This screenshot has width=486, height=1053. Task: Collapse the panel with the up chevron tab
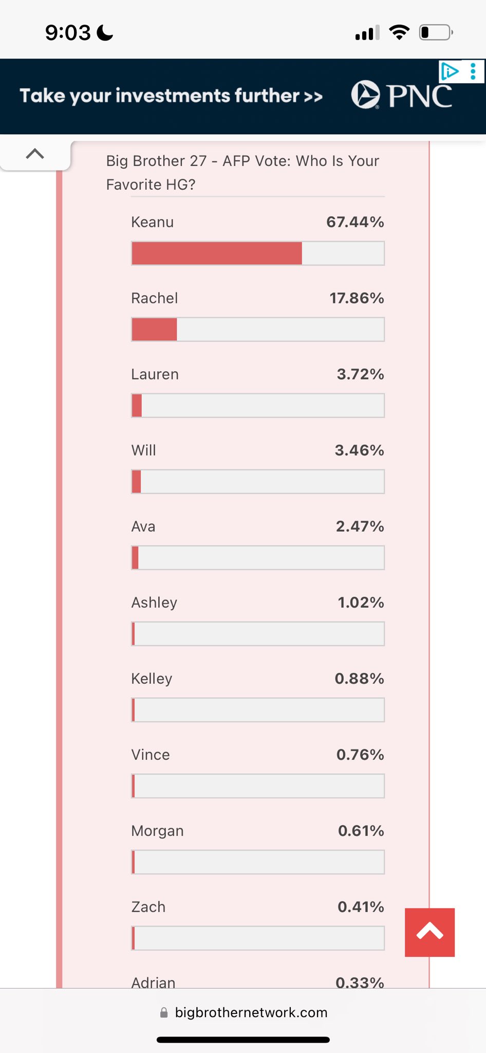tap(35, 153)
